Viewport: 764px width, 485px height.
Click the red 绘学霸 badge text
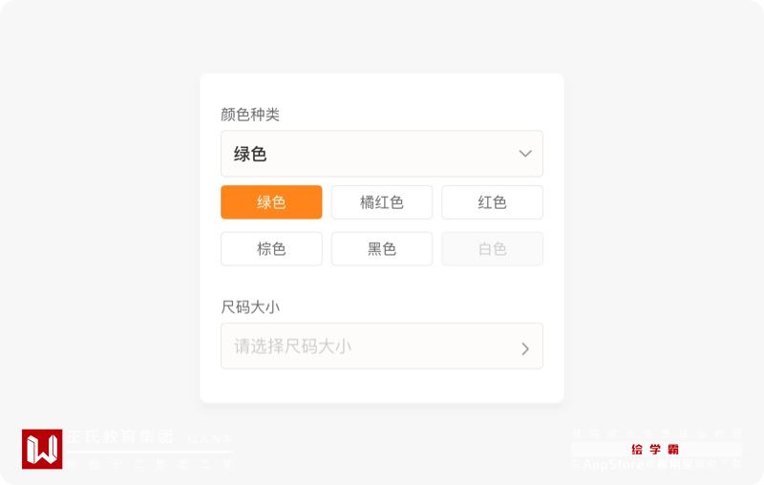click(655, 449)
